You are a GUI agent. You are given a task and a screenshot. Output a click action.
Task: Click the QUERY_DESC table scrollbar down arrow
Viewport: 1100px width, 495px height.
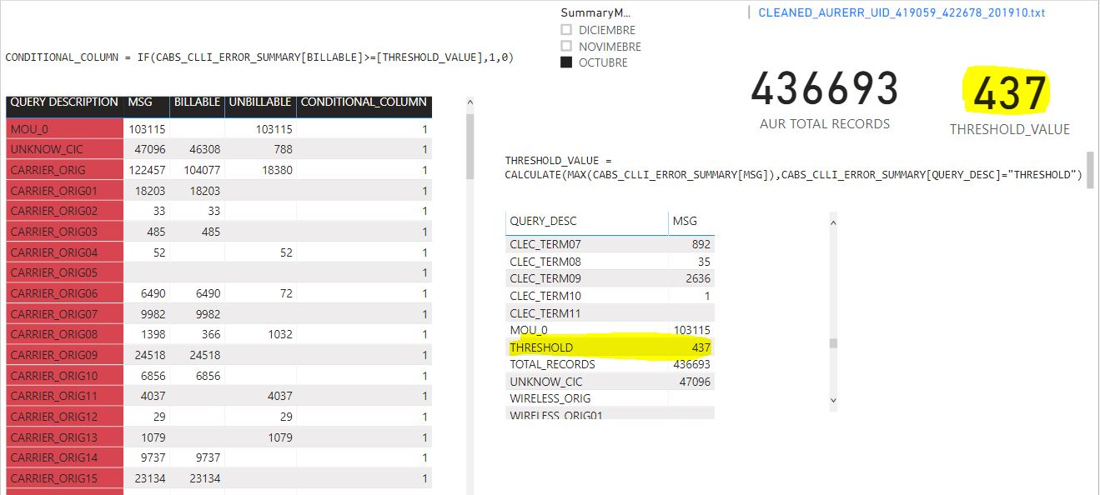click(x=832, y=401)
